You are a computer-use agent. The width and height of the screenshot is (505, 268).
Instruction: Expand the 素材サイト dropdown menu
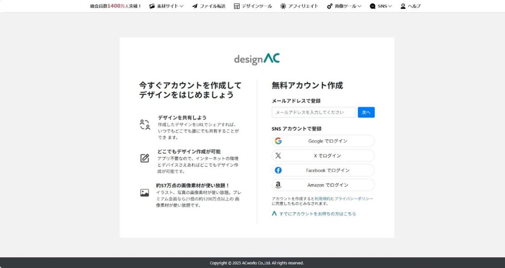pos(166,6)
